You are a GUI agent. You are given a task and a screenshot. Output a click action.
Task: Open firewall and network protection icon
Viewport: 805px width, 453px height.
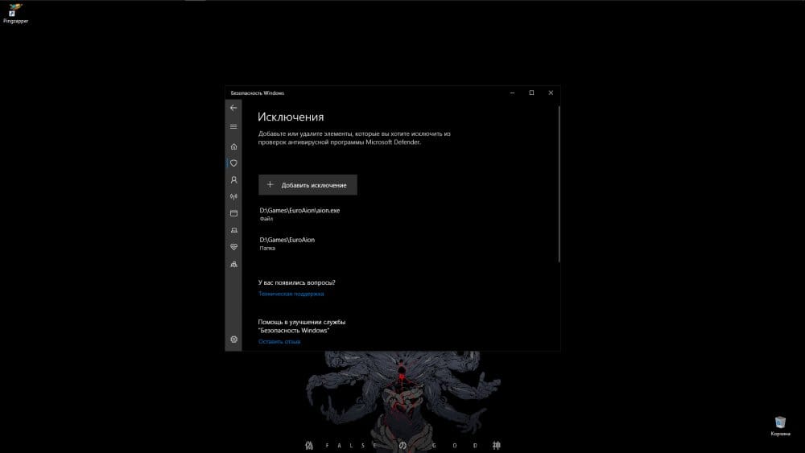(x=233, y=196)
